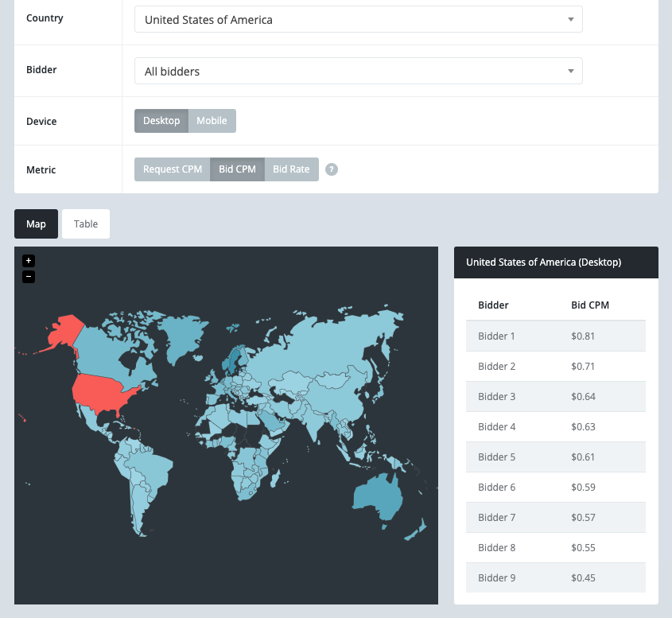672x618 pixels.
Task: Select the Desktop device option
Action: 161,121
